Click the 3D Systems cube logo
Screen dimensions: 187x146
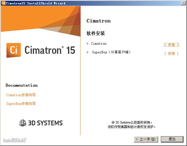[x=23, y=123]
